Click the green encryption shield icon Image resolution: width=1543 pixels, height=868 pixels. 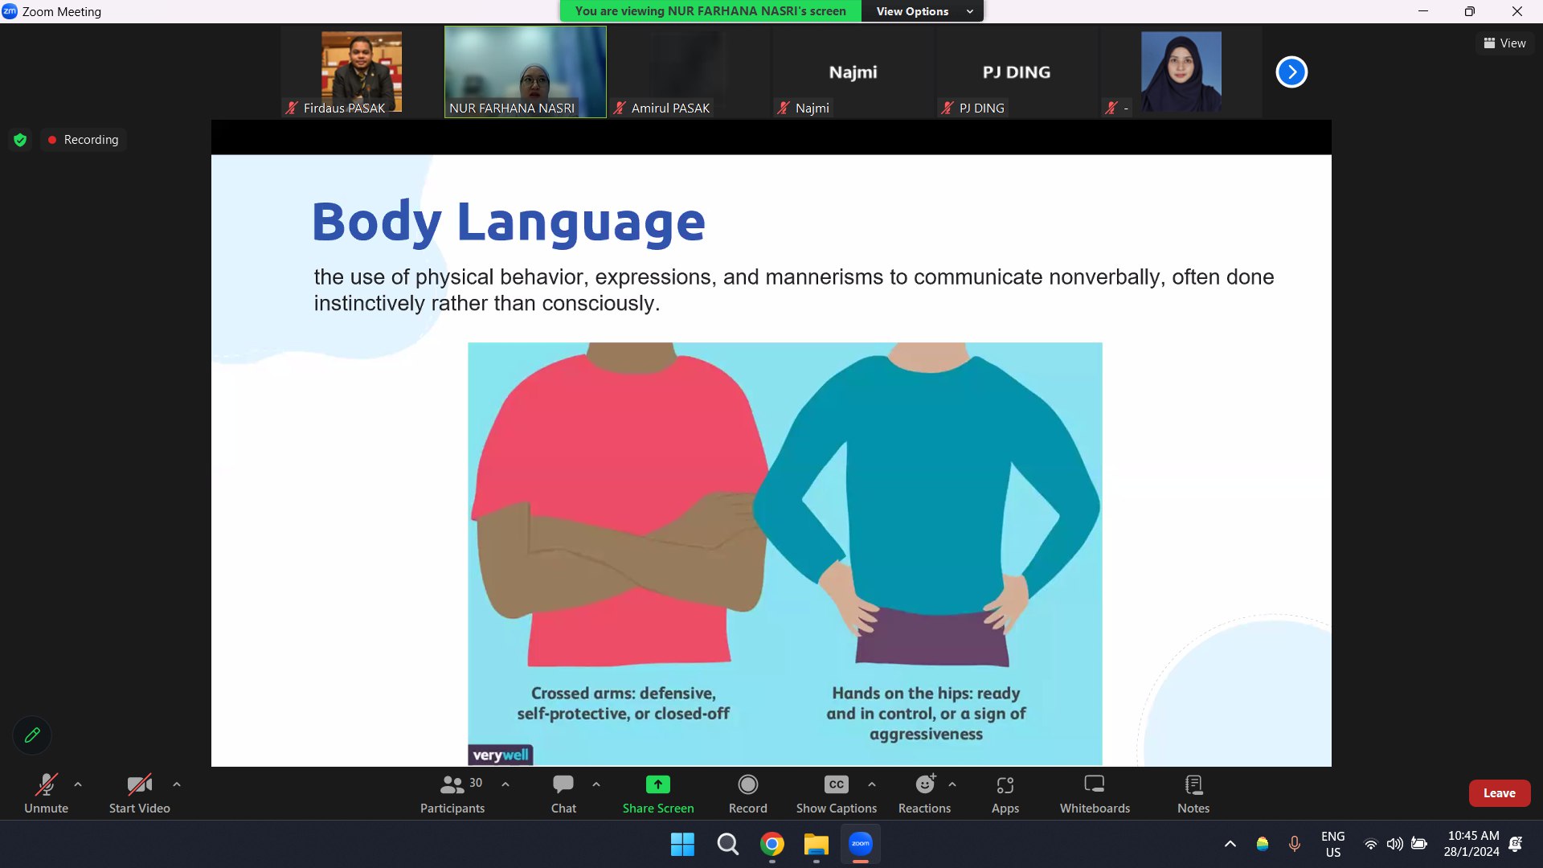20,140
